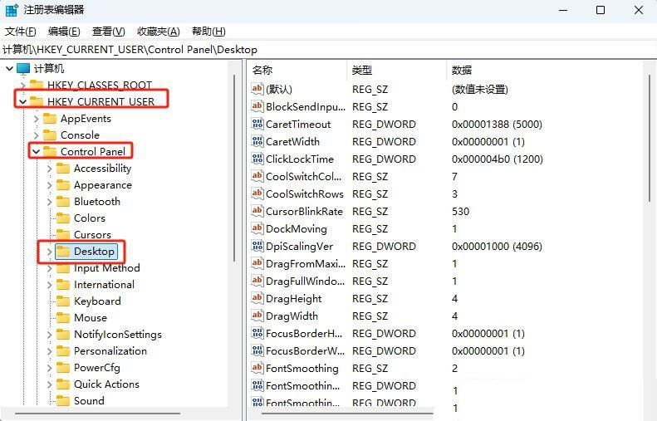The image size is (657, 421).
Task: Click the CaretTimeout DWORD value icon
Action: tap(257, 124)
